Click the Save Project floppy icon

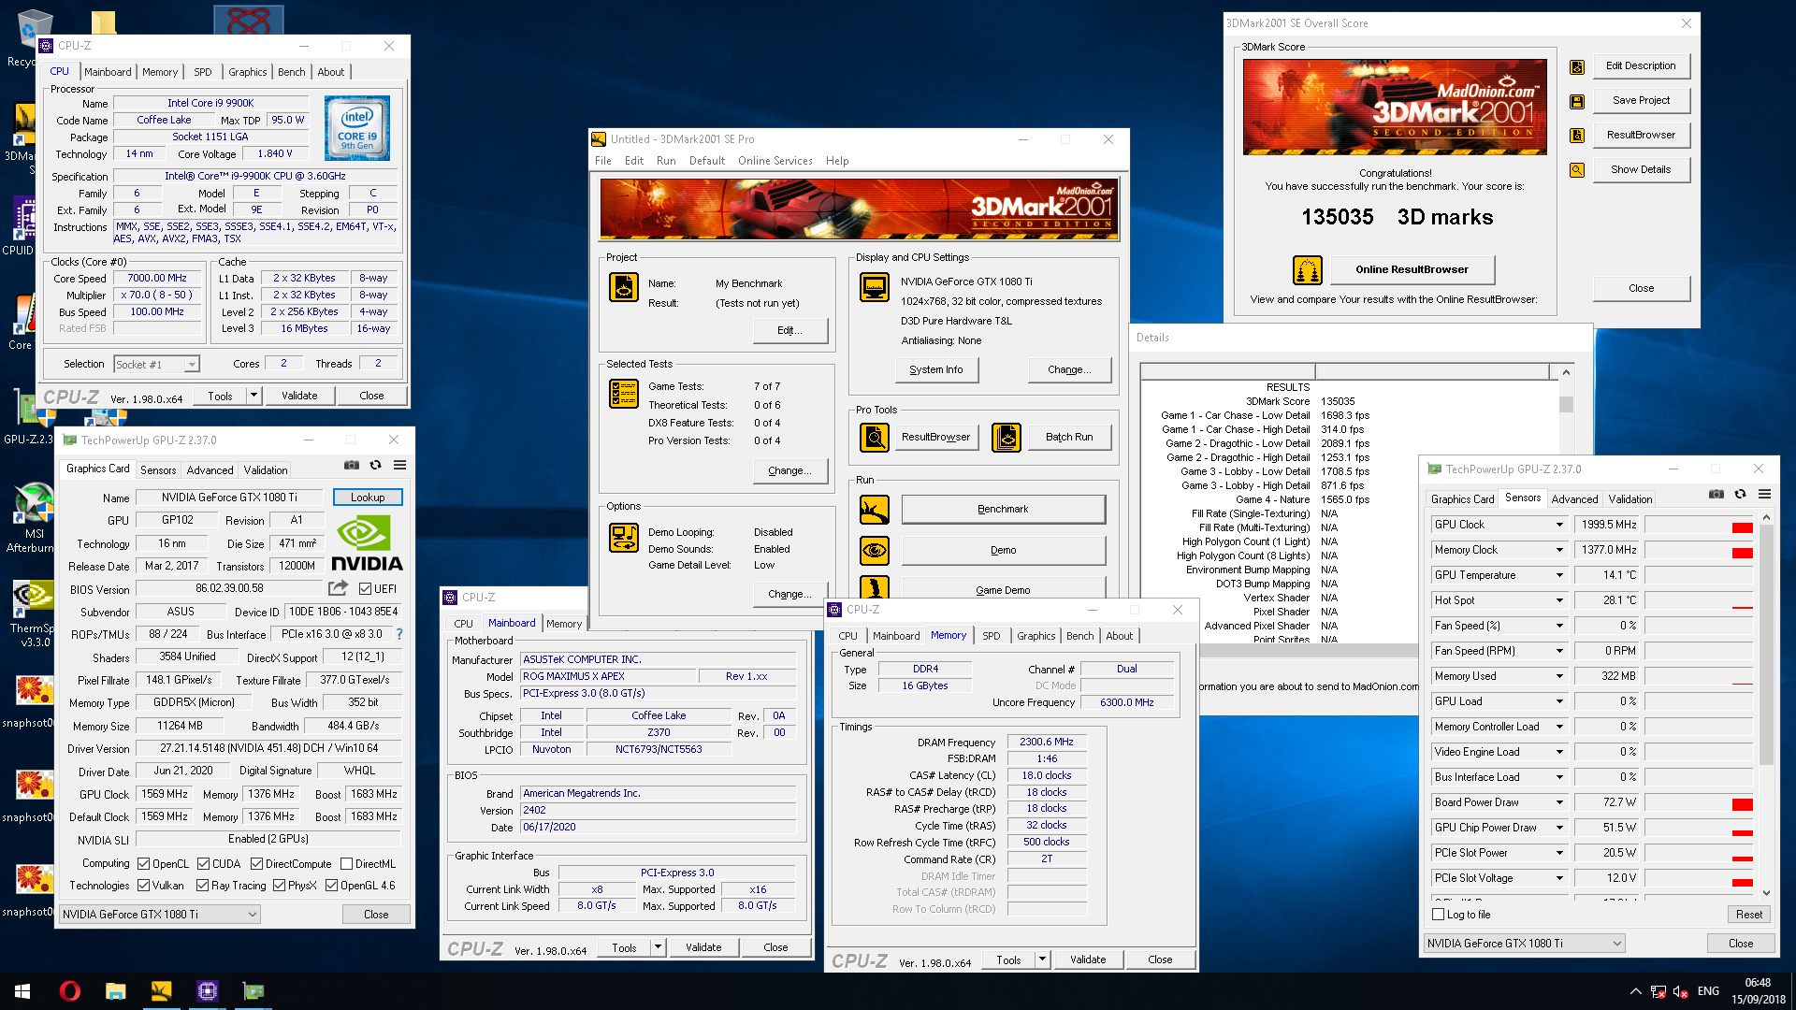pos(1577,101)
